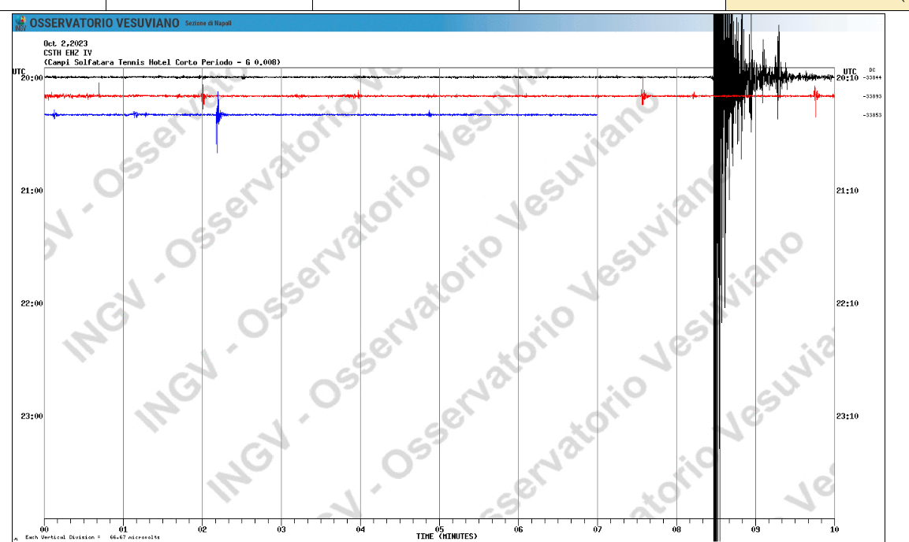
Task: Click the 00 minute mark on the time axis
Action: tap(44, 529)
